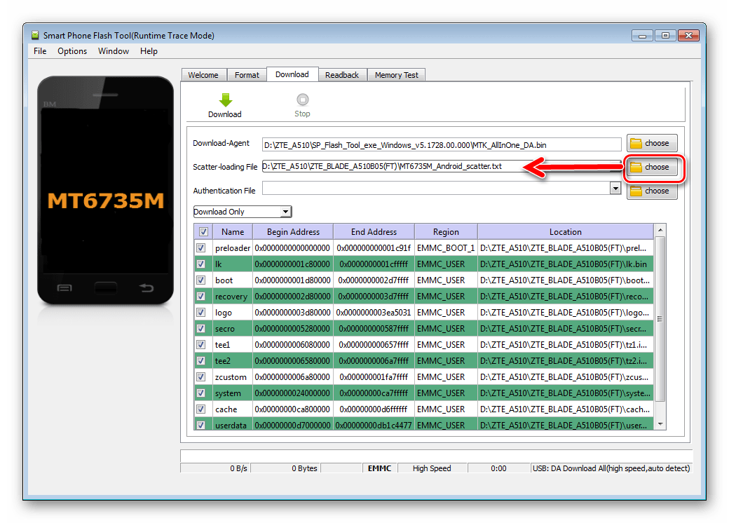Click the system row location cell
The height and width of the screenshot is (523, 729).
pos(566,393)
